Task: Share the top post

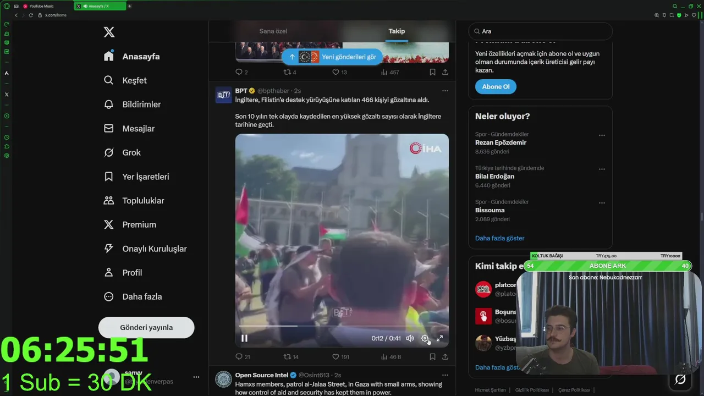Action: coord(445,72)
